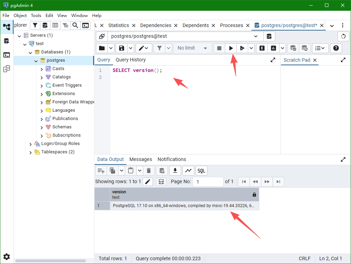
Task: Open the Macros list button
Action: click(x=320, y=48)
